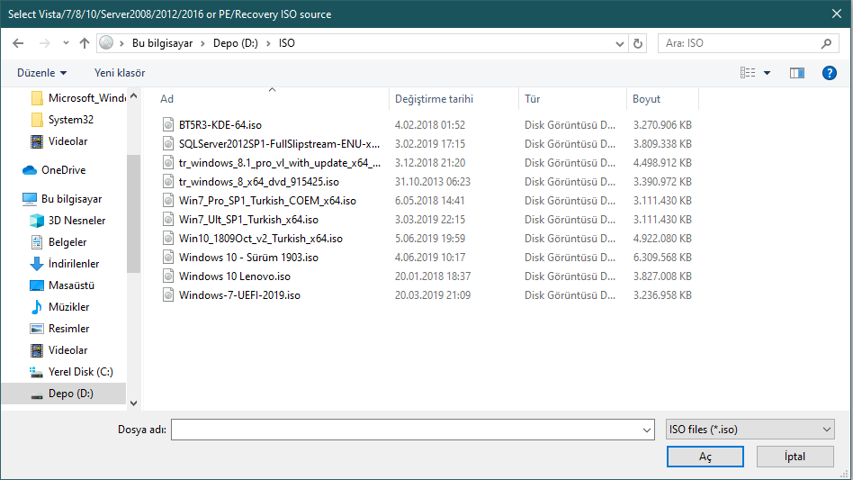This screenshot has height=480, width=853.
Task: Open the 'ISO files (*.iso)' filter dropdown
Action: coord(750,430)
